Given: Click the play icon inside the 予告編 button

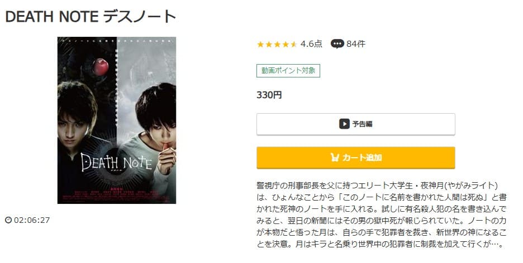Looking at the screenshot, I should point(344,124).
